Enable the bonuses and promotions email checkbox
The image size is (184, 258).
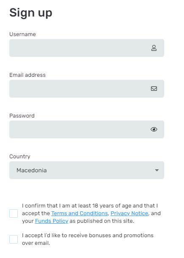(x=14, y=239)
